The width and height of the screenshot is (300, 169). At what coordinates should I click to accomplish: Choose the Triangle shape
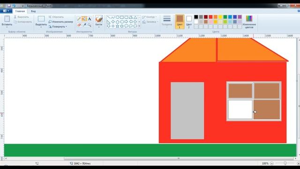(x=135, y=17)
